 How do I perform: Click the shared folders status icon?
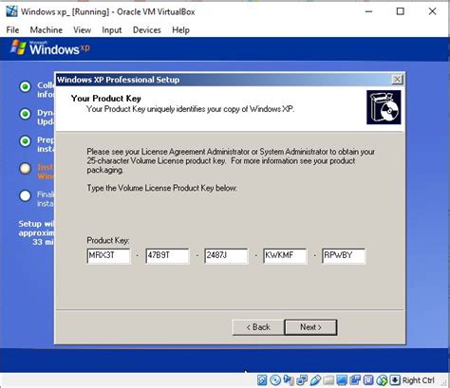[x=328, y=380]
